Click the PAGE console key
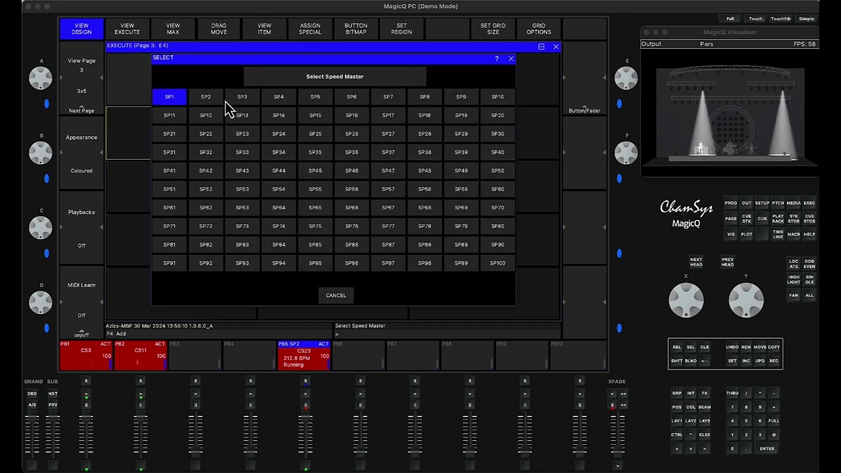Viewport: 841px width, 473px height. pos(731,219)
